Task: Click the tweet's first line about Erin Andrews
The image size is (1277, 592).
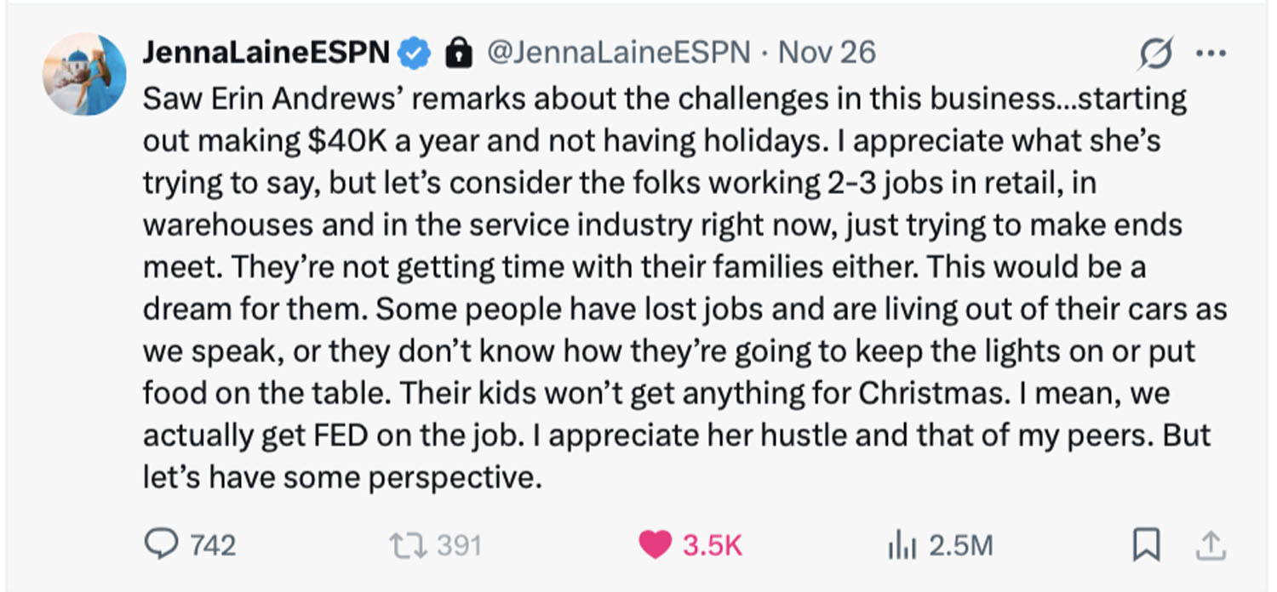Action: [x=664, y=99]
